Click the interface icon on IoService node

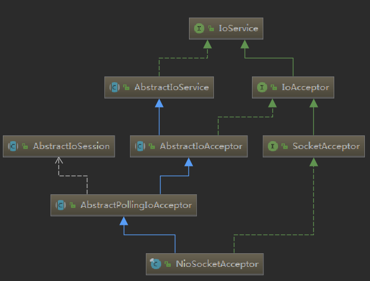tap(199, 28)
